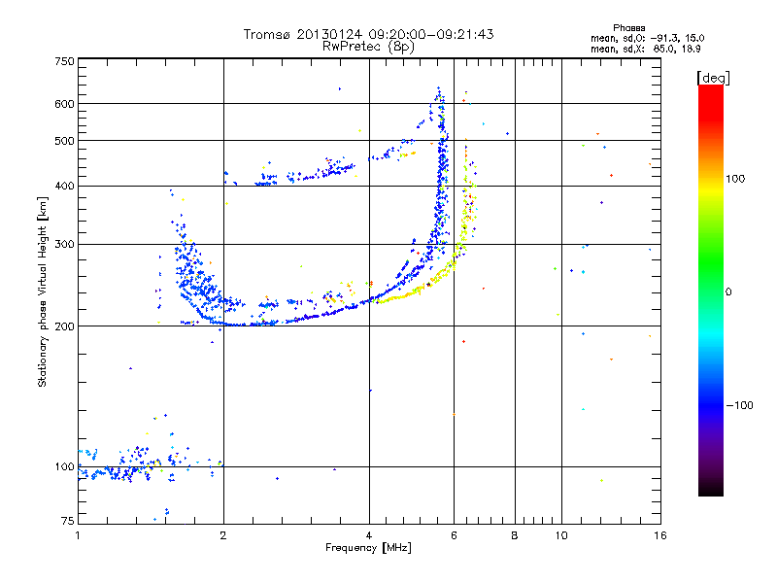777x583 pixels.
Task: Click the plot title 'Tromsø 20130124 09:20:00-09:21:43'
Action: coord(368,34)
